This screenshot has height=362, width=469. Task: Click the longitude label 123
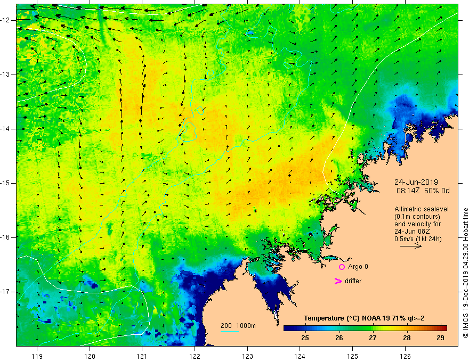coord(247,356)
